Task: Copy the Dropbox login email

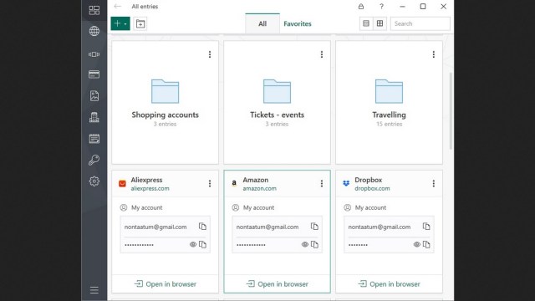Action: tap(426, 227)
